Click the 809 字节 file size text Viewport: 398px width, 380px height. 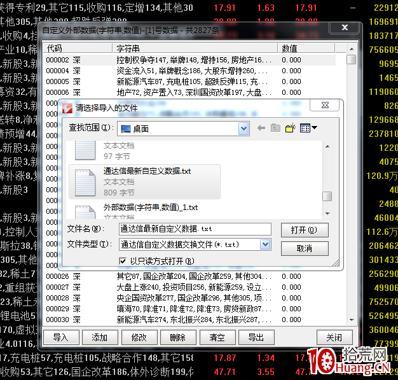pos(119,193)
